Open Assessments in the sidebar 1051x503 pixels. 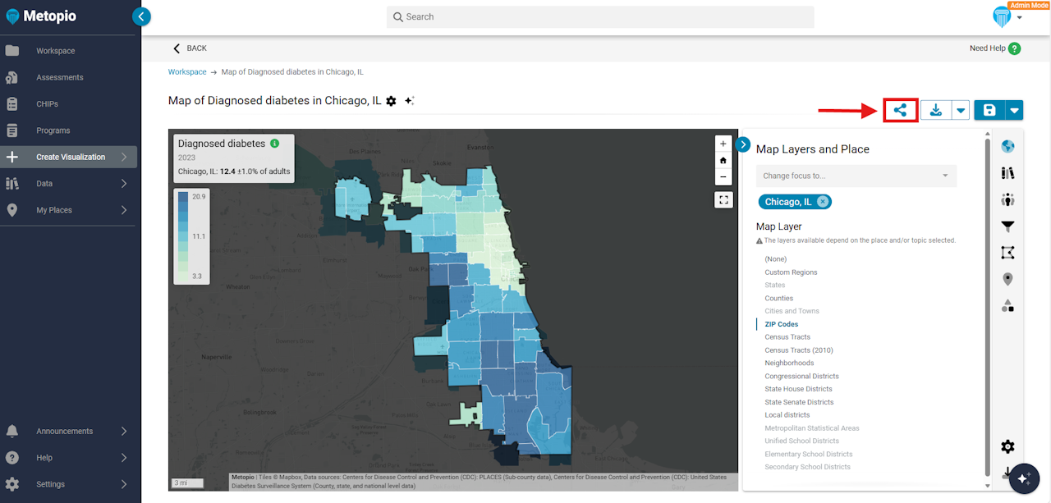click(59, 77)
